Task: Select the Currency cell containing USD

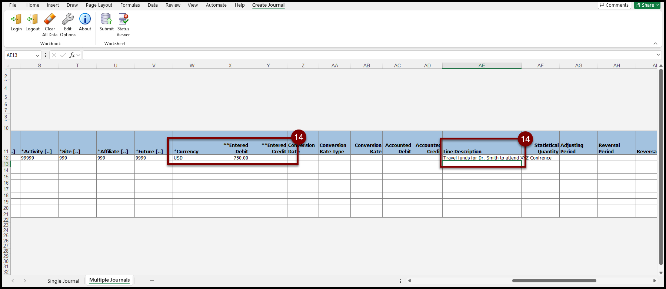Action: click(x=192, y=158)
